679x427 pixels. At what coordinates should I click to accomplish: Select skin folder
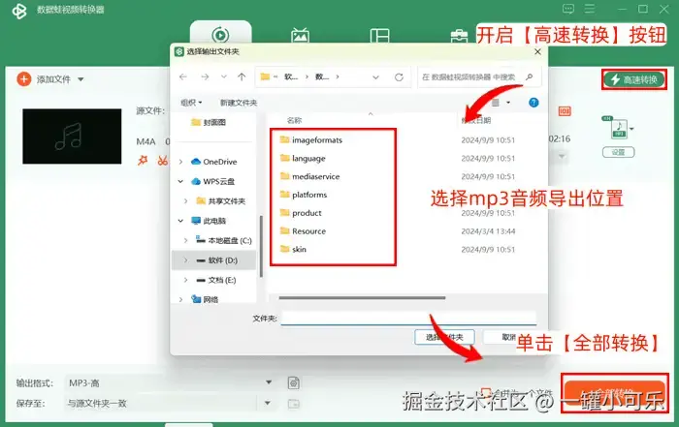pyautogui.click(x=299, y=249)
